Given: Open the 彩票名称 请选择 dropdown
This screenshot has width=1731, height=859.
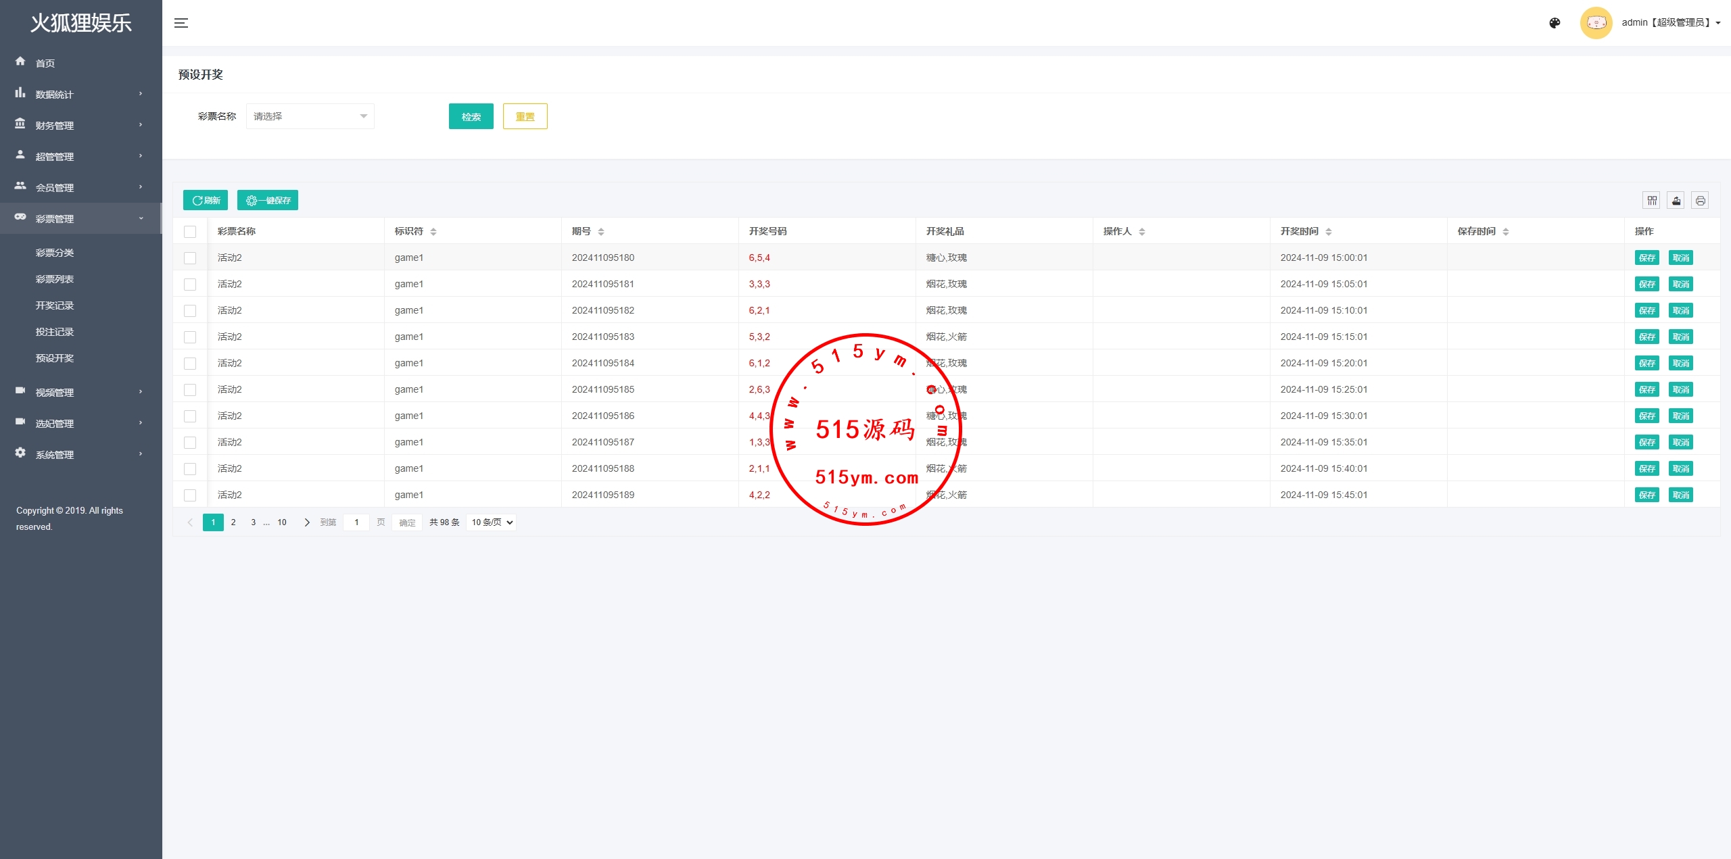Looking at the screenshot, I should pos(310,116).
